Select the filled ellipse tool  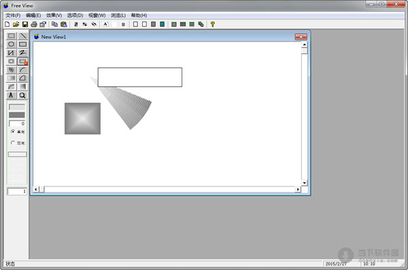click(11, 62)
